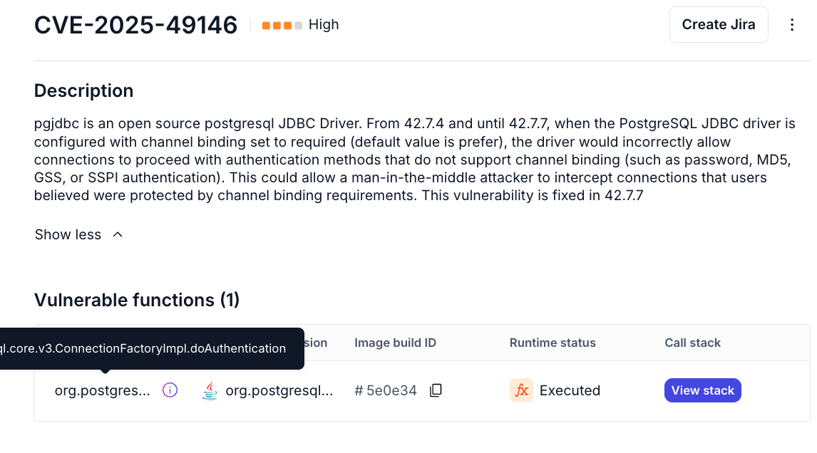Click the Call stack column header
This screenshot has width=817, height=453.
coord(692,343)
